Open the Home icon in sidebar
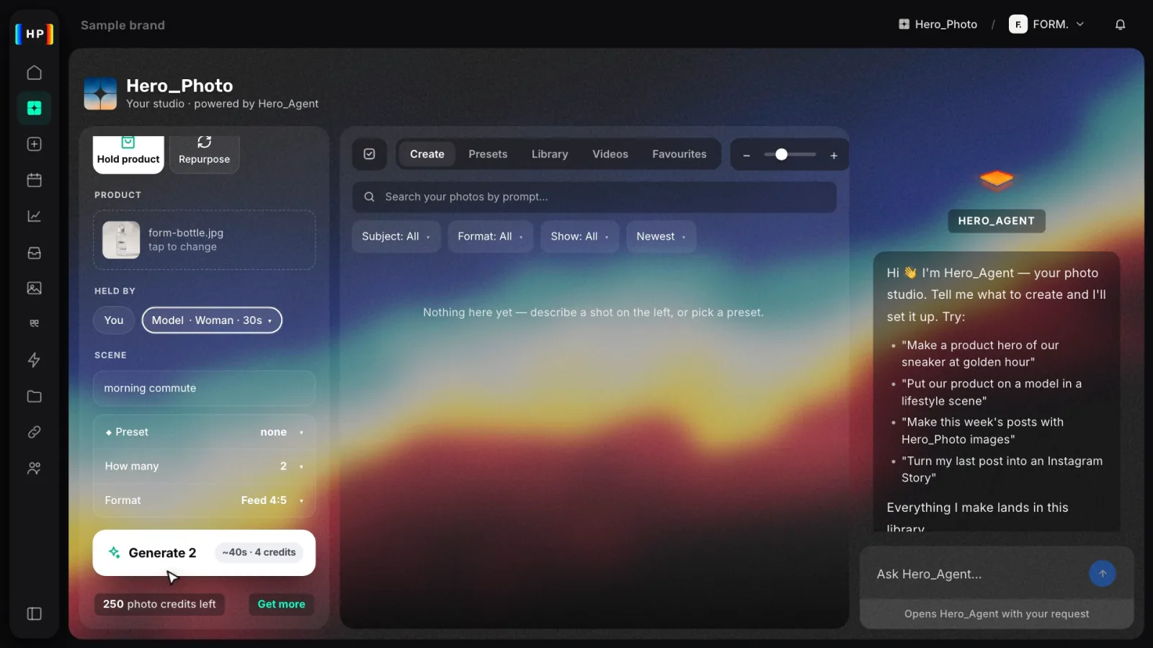This screenshot has height=648, width=1153. click(34, 73)
